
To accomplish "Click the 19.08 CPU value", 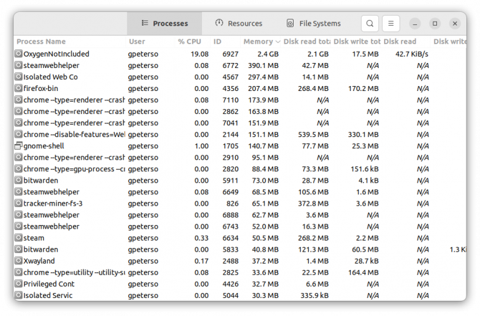I will pos(199,54).
